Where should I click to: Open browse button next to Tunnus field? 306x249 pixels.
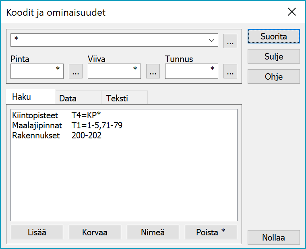point(230,72)
